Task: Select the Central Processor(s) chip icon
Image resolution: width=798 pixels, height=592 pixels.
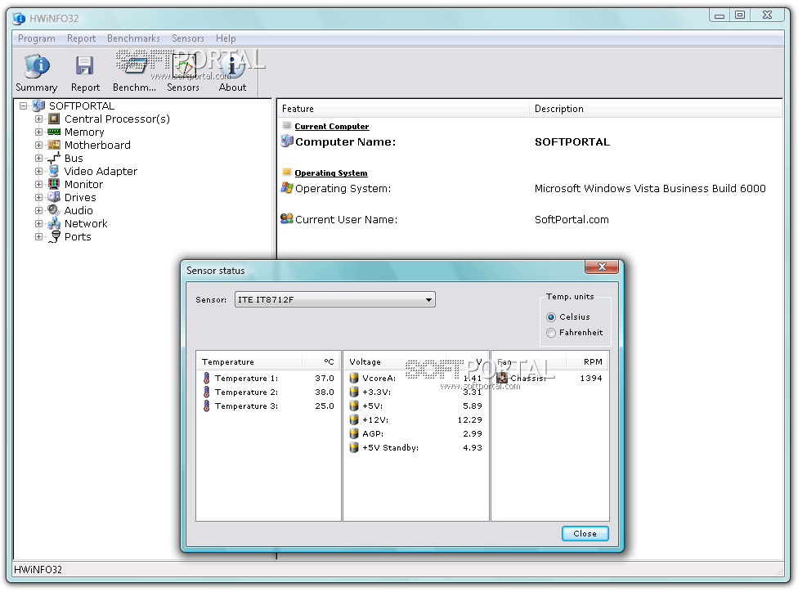Action: [54, 119]
